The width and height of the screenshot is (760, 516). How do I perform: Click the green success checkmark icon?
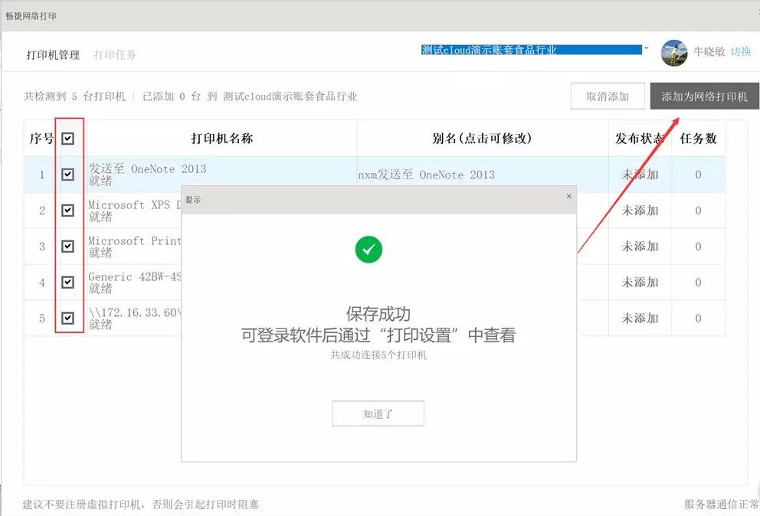pos(369,249)
